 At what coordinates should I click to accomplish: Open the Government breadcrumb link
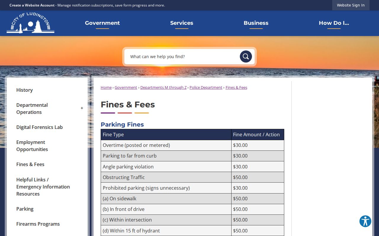pyautogui.click(x=126, y=87)
